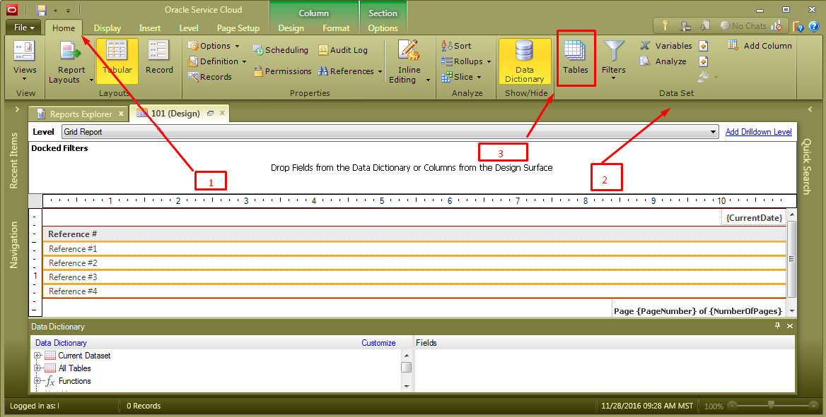Open the Insert ribbon tab

[150, 28]
